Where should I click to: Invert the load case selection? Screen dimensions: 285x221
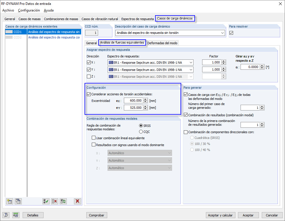pos(63,201)
